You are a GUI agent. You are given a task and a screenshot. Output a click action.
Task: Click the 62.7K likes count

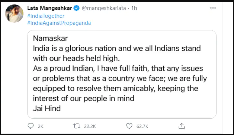tap(142, 126)
